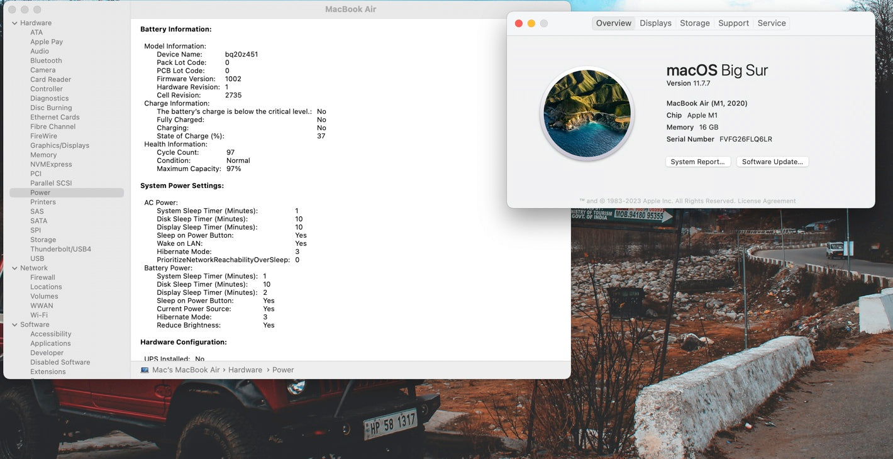Image resolution: width=893 pixels, height=459 pixels.
Task: Open Software Update
Action: coord(772,162)
